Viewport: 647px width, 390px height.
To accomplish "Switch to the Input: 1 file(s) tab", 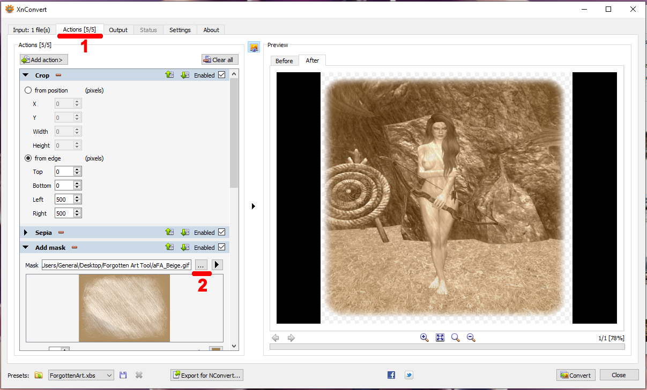I will tap(32, 30).
